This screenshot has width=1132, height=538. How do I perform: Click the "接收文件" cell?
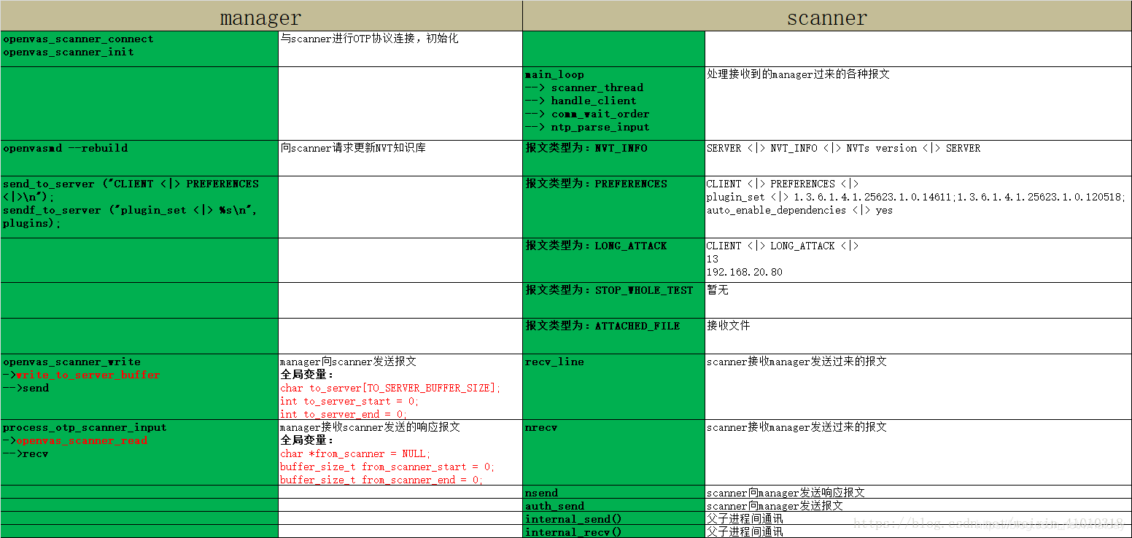[918, 335]
